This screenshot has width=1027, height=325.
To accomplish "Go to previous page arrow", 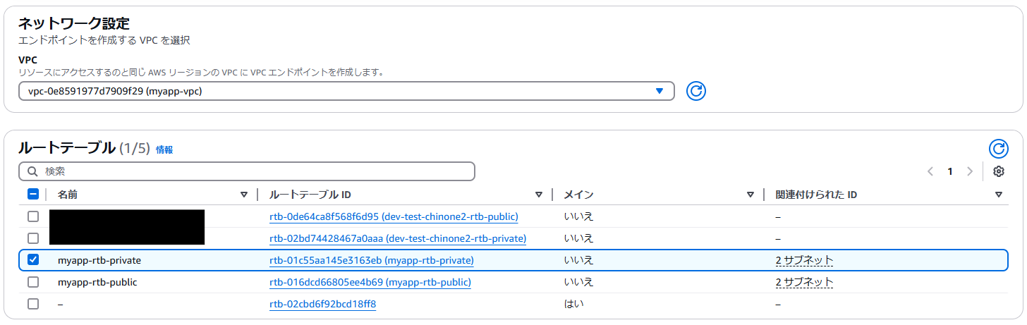I will 930,171.
